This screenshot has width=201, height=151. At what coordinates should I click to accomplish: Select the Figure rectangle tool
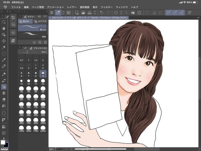click(x=4, y=113)
